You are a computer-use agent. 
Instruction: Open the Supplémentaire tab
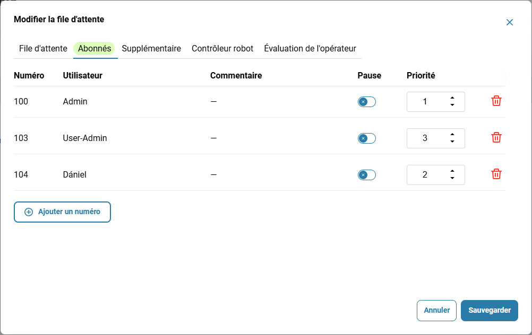(151, 48)
